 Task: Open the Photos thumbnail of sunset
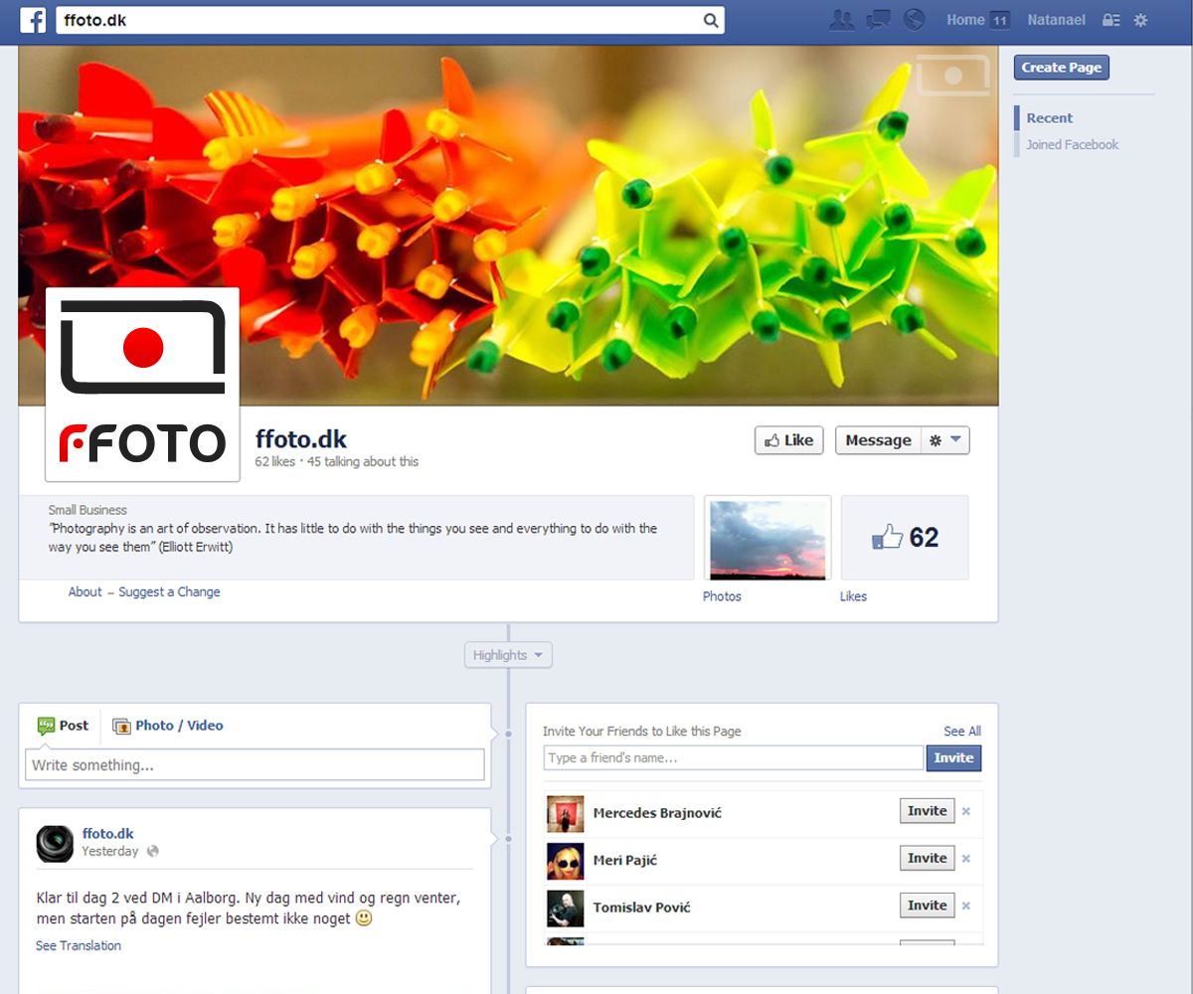(x=767, y=538)
